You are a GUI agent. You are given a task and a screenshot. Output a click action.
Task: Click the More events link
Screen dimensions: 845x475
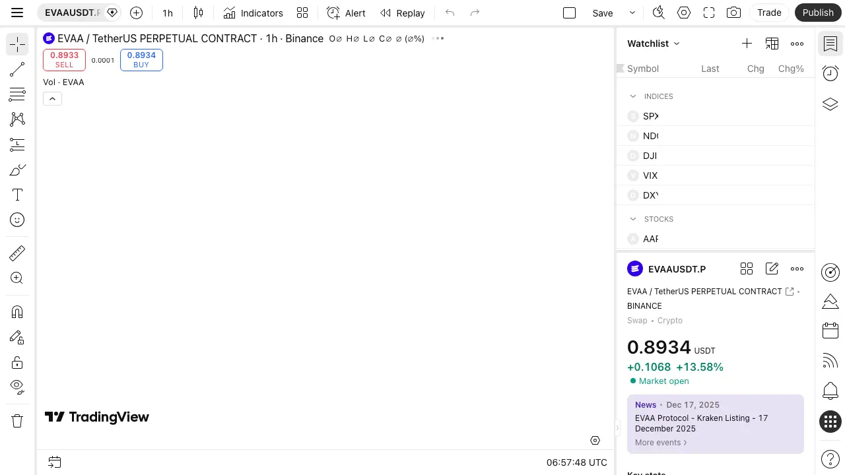click(x=661, y=443)
